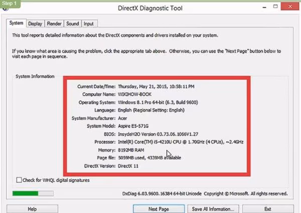Screen dimensions: 301x213
Task: Click the System Information group heading
Action: tap(35, 76)
